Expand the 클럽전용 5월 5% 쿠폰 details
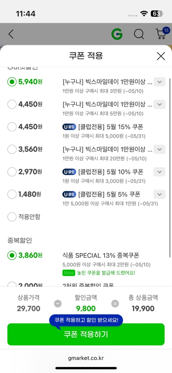This screenshot has height=373, width=172. click(x=159, y=194)
